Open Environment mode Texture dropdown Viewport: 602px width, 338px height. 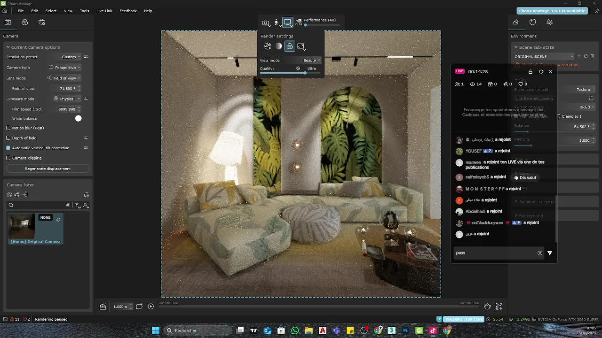pos(585,89)
